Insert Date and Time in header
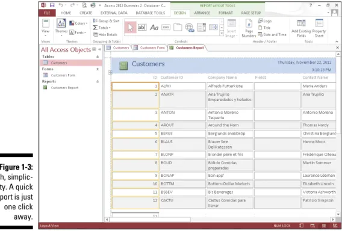This screenshot has width=342, height=231. tap(272, 34)
